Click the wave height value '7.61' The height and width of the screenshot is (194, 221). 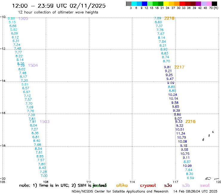click(x=39, y=153)
